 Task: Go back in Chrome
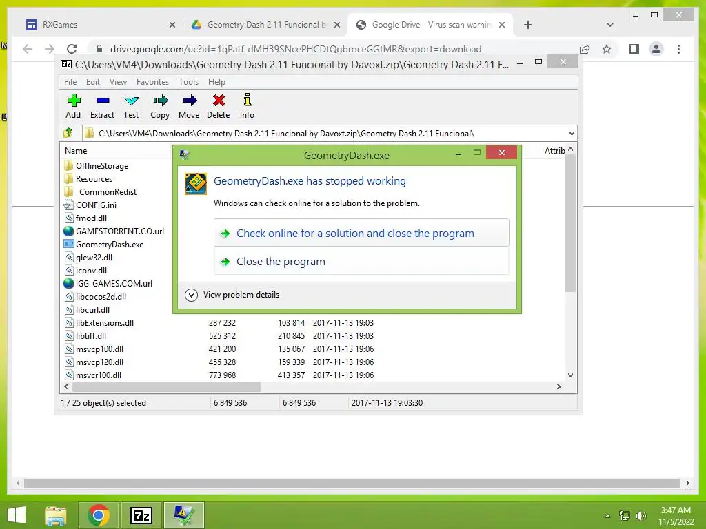click(28, 49)
